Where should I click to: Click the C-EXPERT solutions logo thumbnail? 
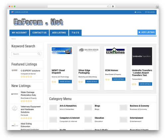click(15, 70)
